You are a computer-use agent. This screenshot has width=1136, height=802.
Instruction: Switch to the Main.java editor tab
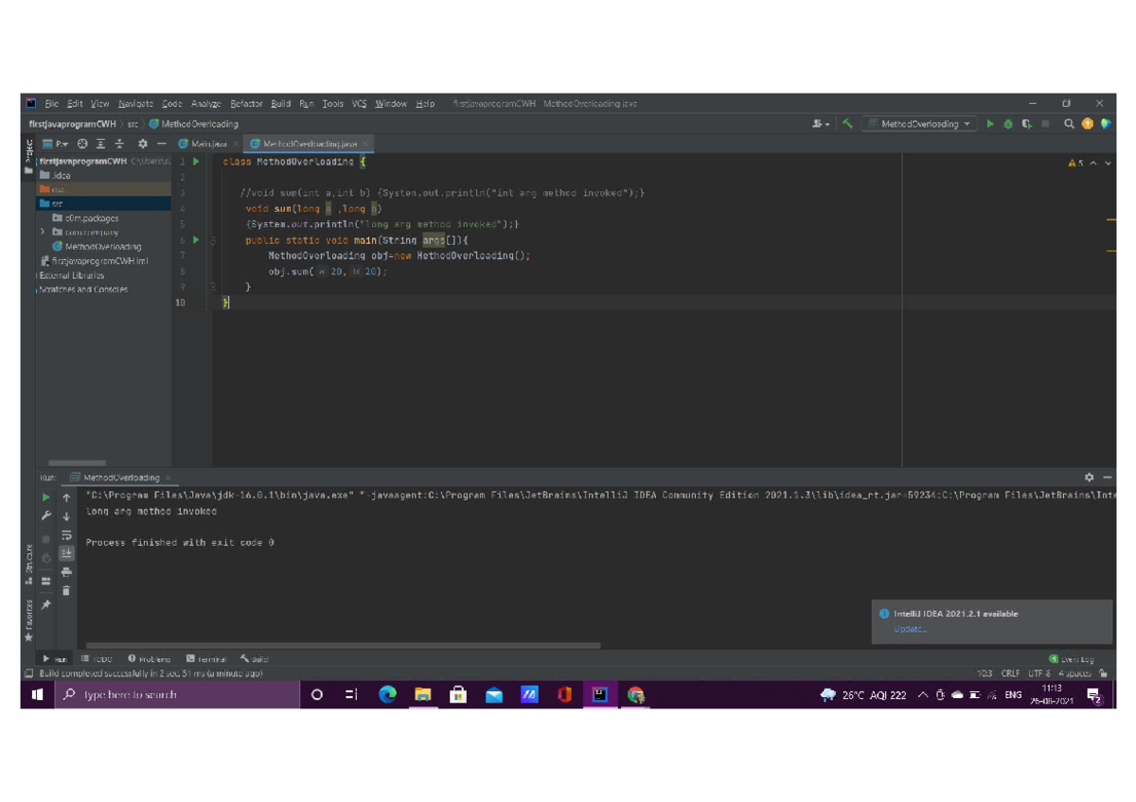(208, 144)
